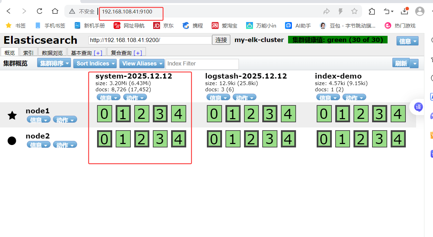Open the 京东 JD bookmark
The image size is (433, 237).
(163, 25)
